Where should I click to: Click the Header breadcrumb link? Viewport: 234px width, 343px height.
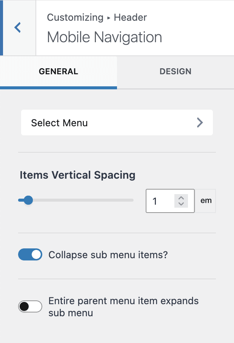(130, 17)
